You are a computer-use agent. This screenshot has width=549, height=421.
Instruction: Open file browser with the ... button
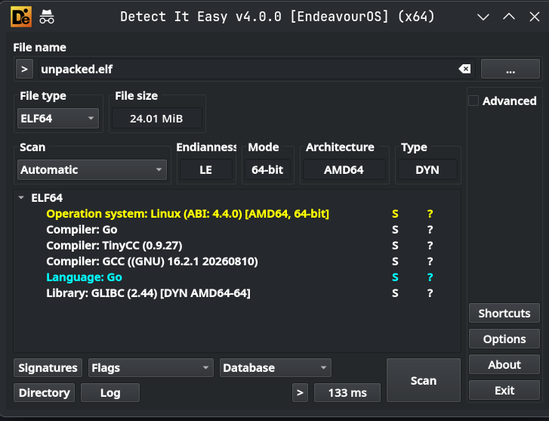point(510,69)
